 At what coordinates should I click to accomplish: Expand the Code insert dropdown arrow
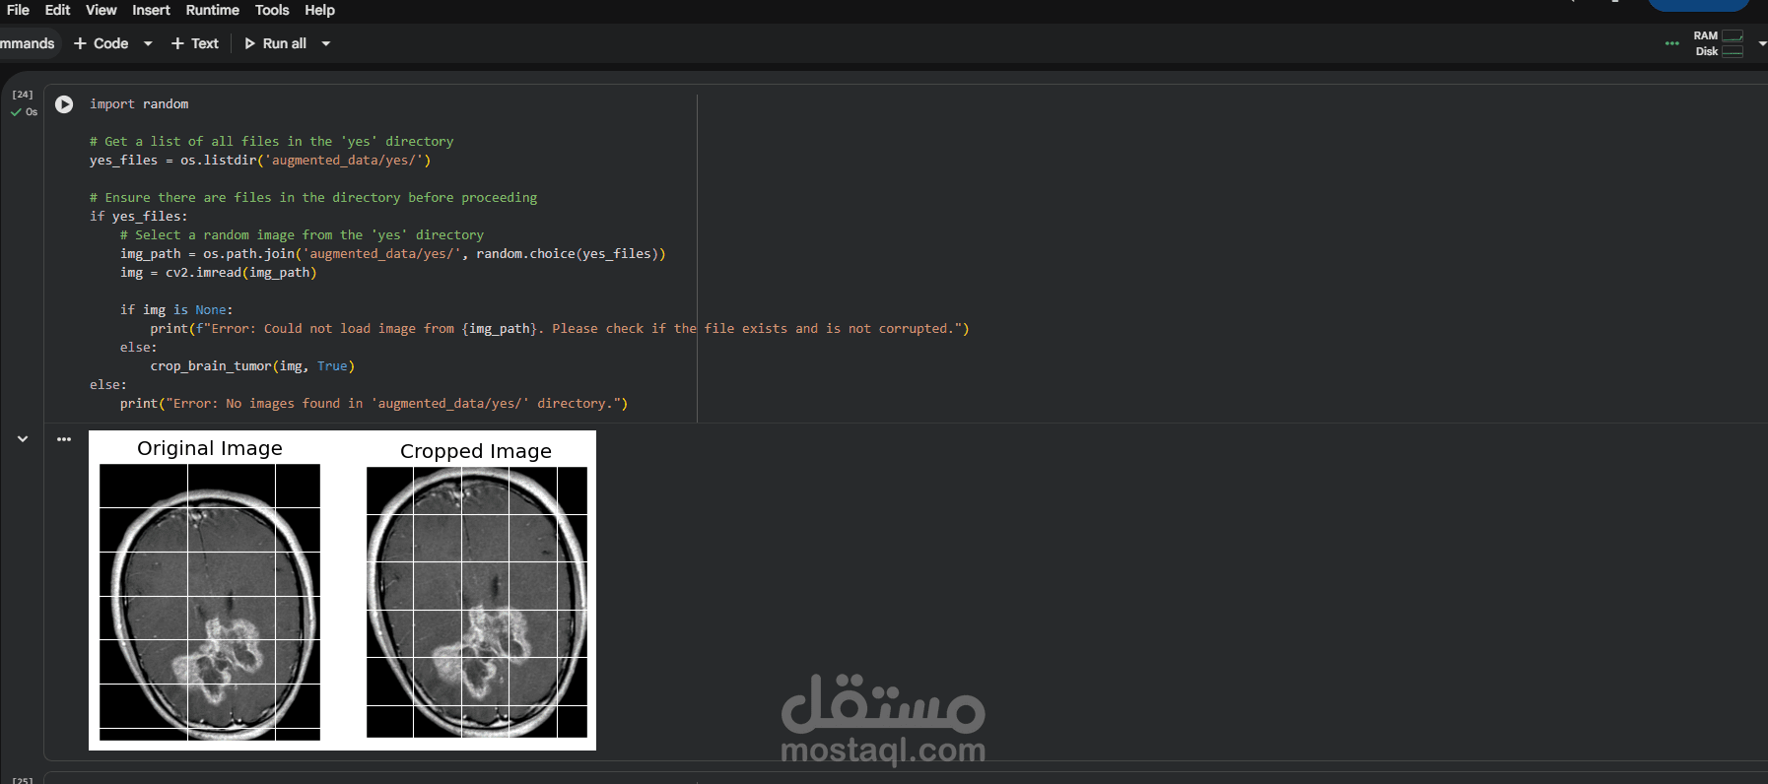point(148,43)
